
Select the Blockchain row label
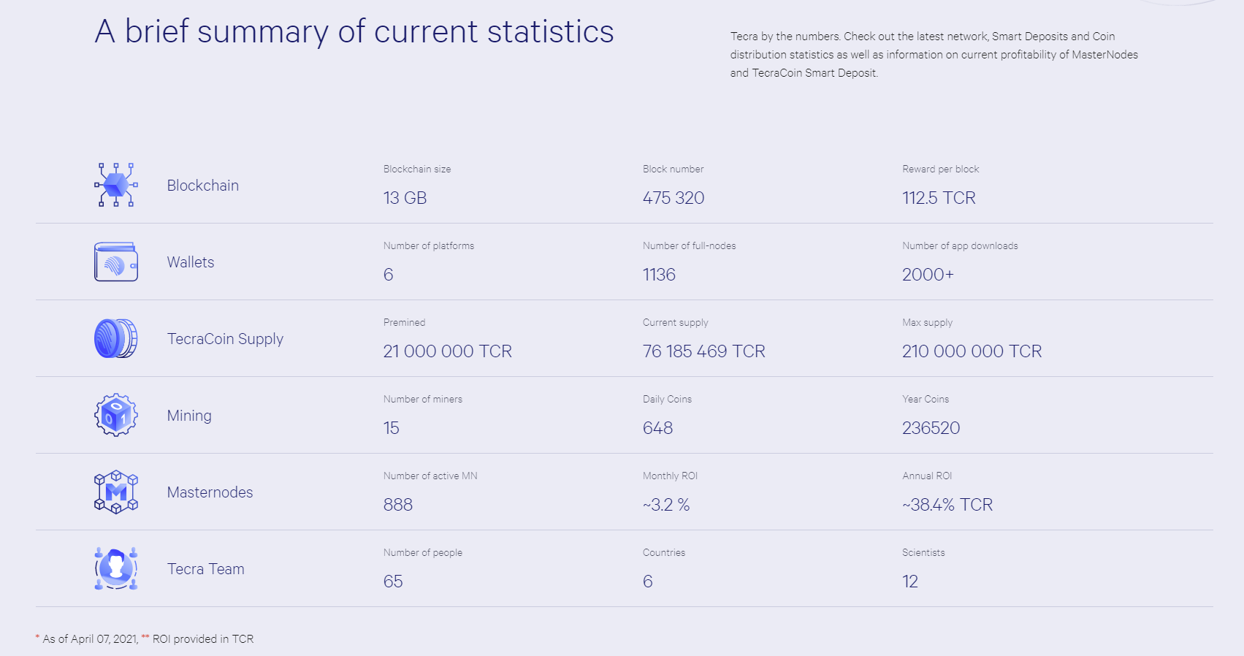(x=202, y=186)
